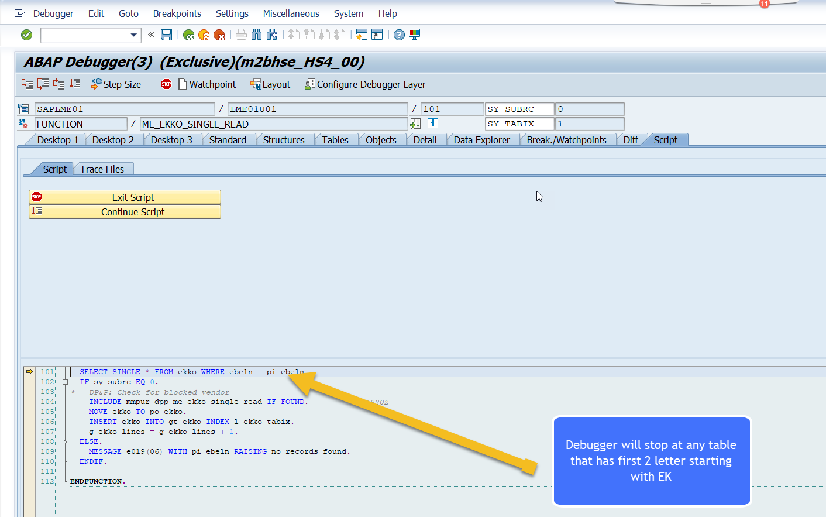Click the SY-SUBRC system variable field
The height and width of the screenshot is (517, 826).
point(519,109)
